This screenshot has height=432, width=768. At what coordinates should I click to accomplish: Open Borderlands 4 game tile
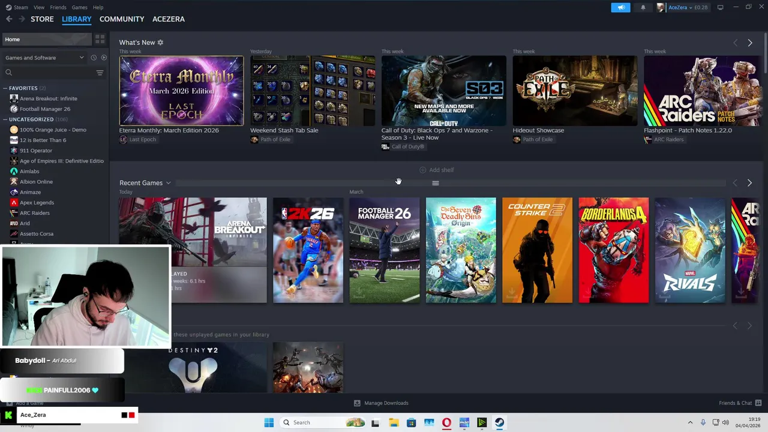pyautogui.click(x=613, y=250)
